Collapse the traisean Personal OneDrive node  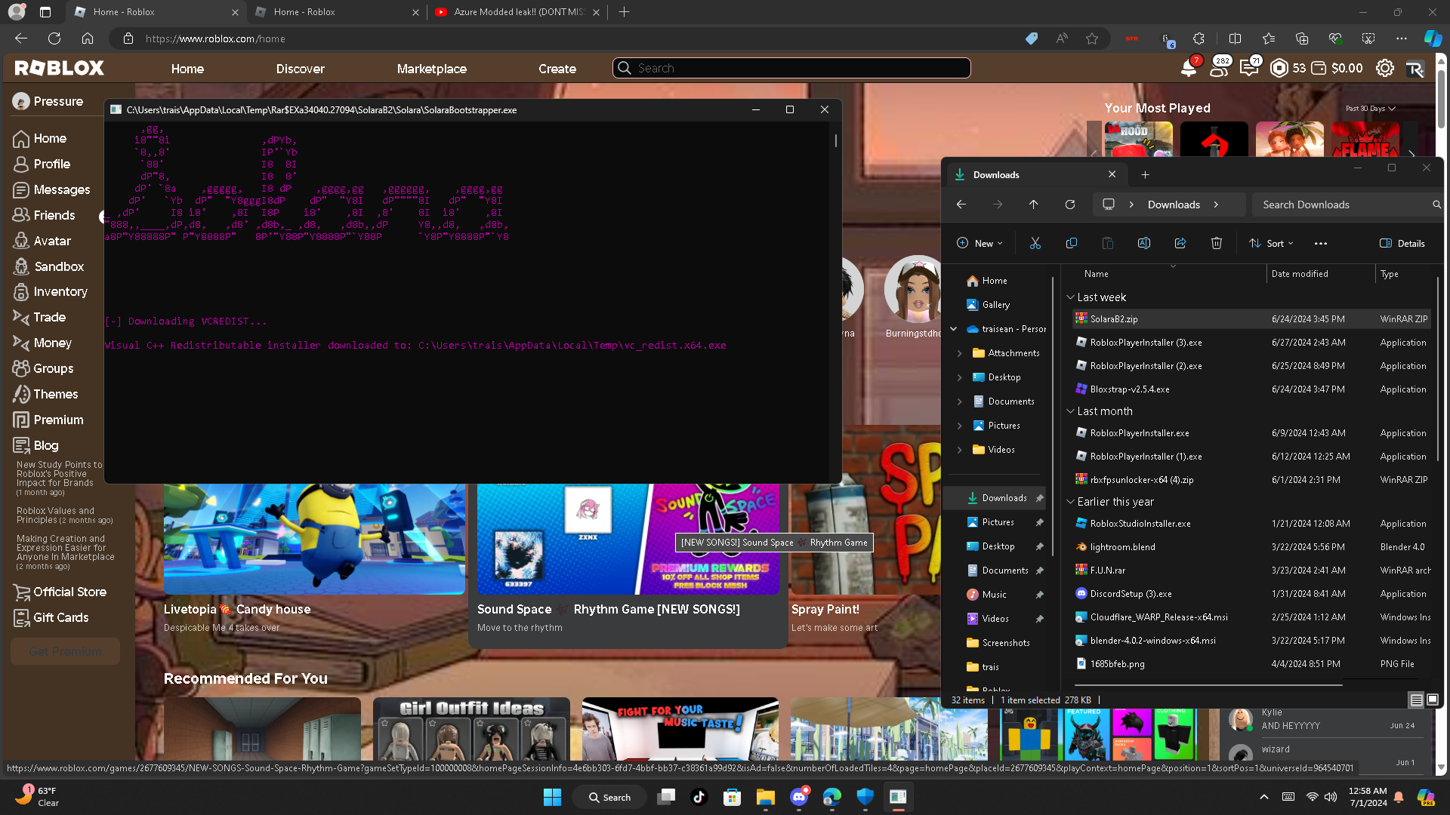953,329
